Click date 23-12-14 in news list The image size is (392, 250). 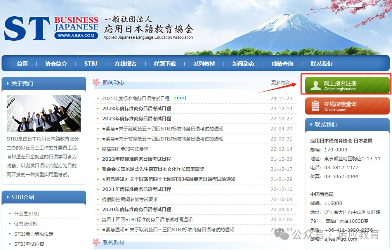click(281, 108)
